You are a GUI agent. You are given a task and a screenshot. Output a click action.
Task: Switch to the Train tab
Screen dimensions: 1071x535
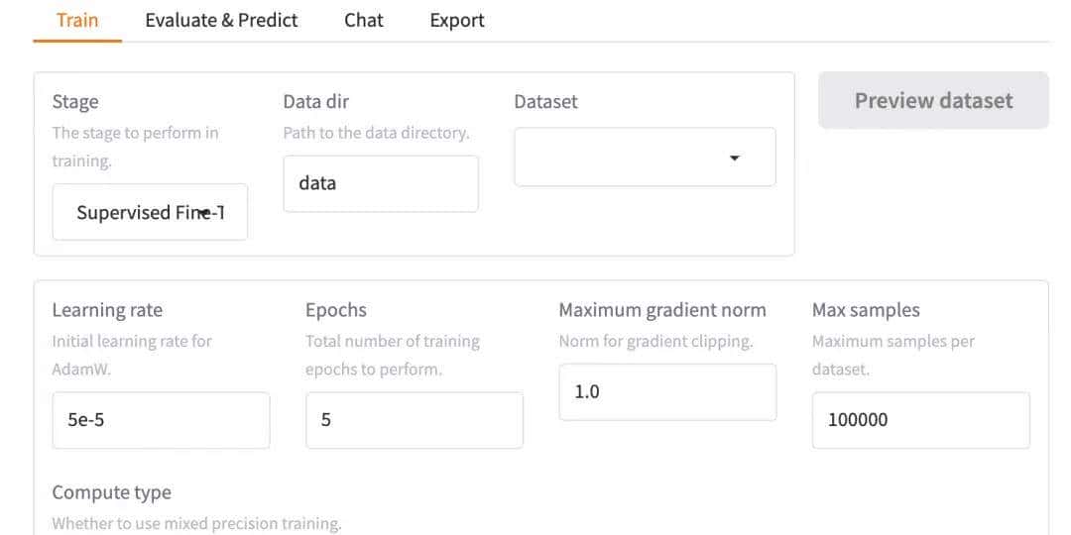[x=77, y=20]
